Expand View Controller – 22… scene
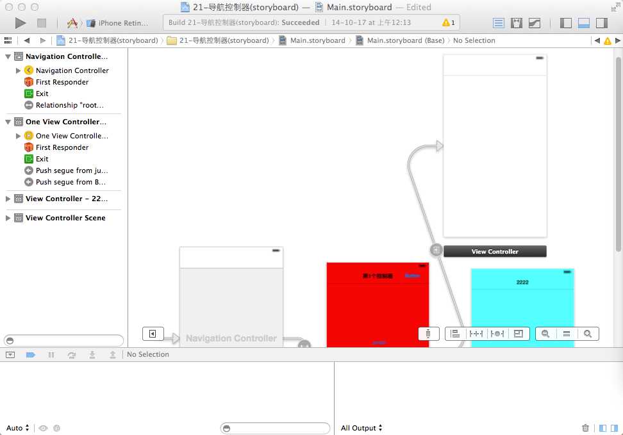 click(8, 199)
